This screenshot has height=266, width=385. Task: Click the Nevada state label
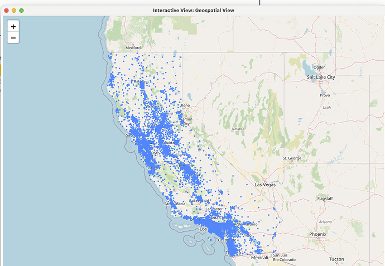tap(238, 129)
